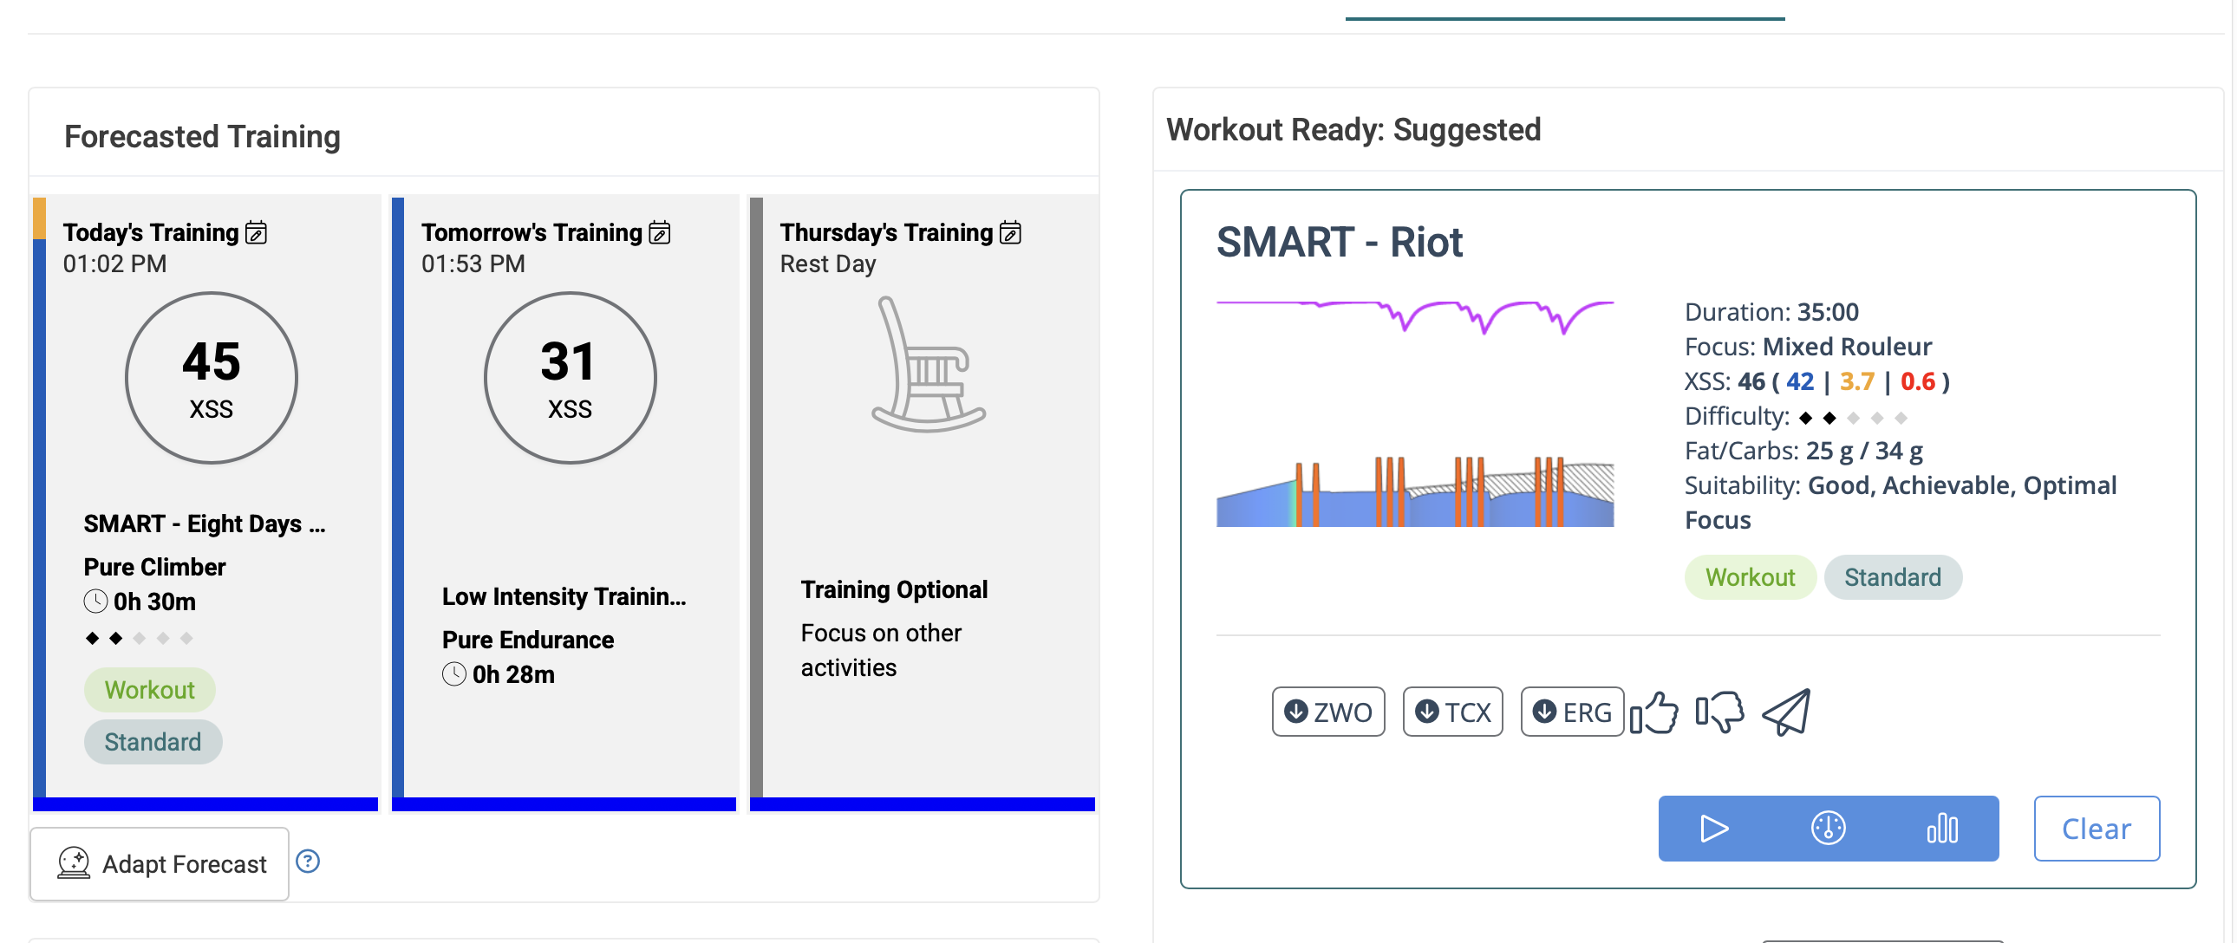Clear the suggested workout

click(2097, 829)
